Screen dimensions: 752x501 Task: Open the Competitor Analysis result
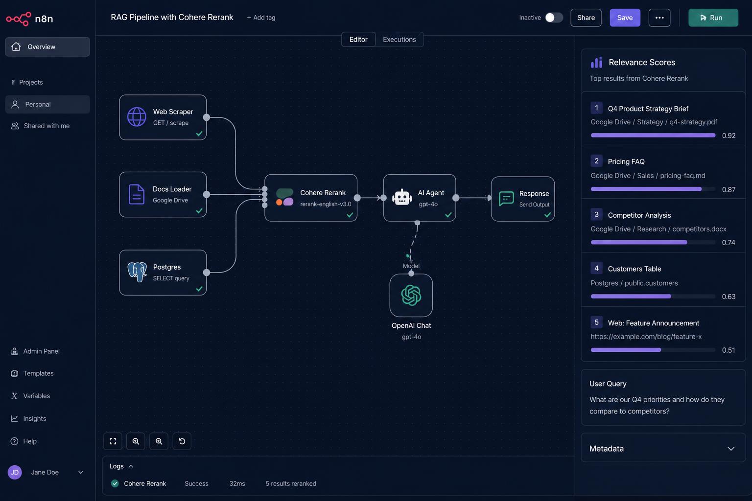[663, 226]
